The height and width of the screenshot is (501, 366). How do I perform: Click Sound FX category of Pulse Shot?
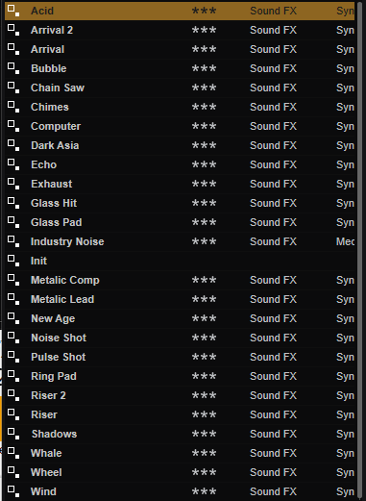point(273,357)
